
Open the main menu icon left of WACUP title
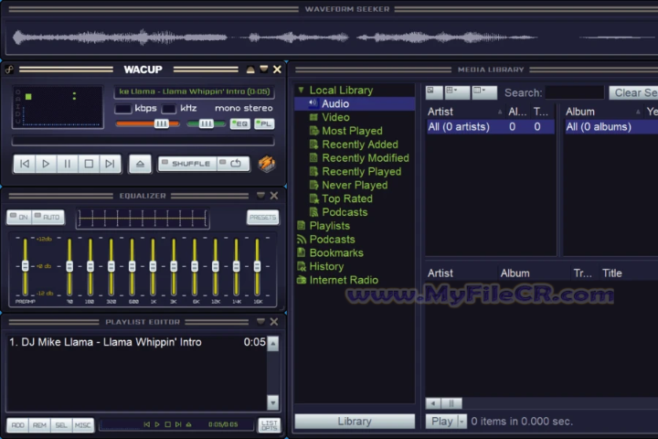9,70
